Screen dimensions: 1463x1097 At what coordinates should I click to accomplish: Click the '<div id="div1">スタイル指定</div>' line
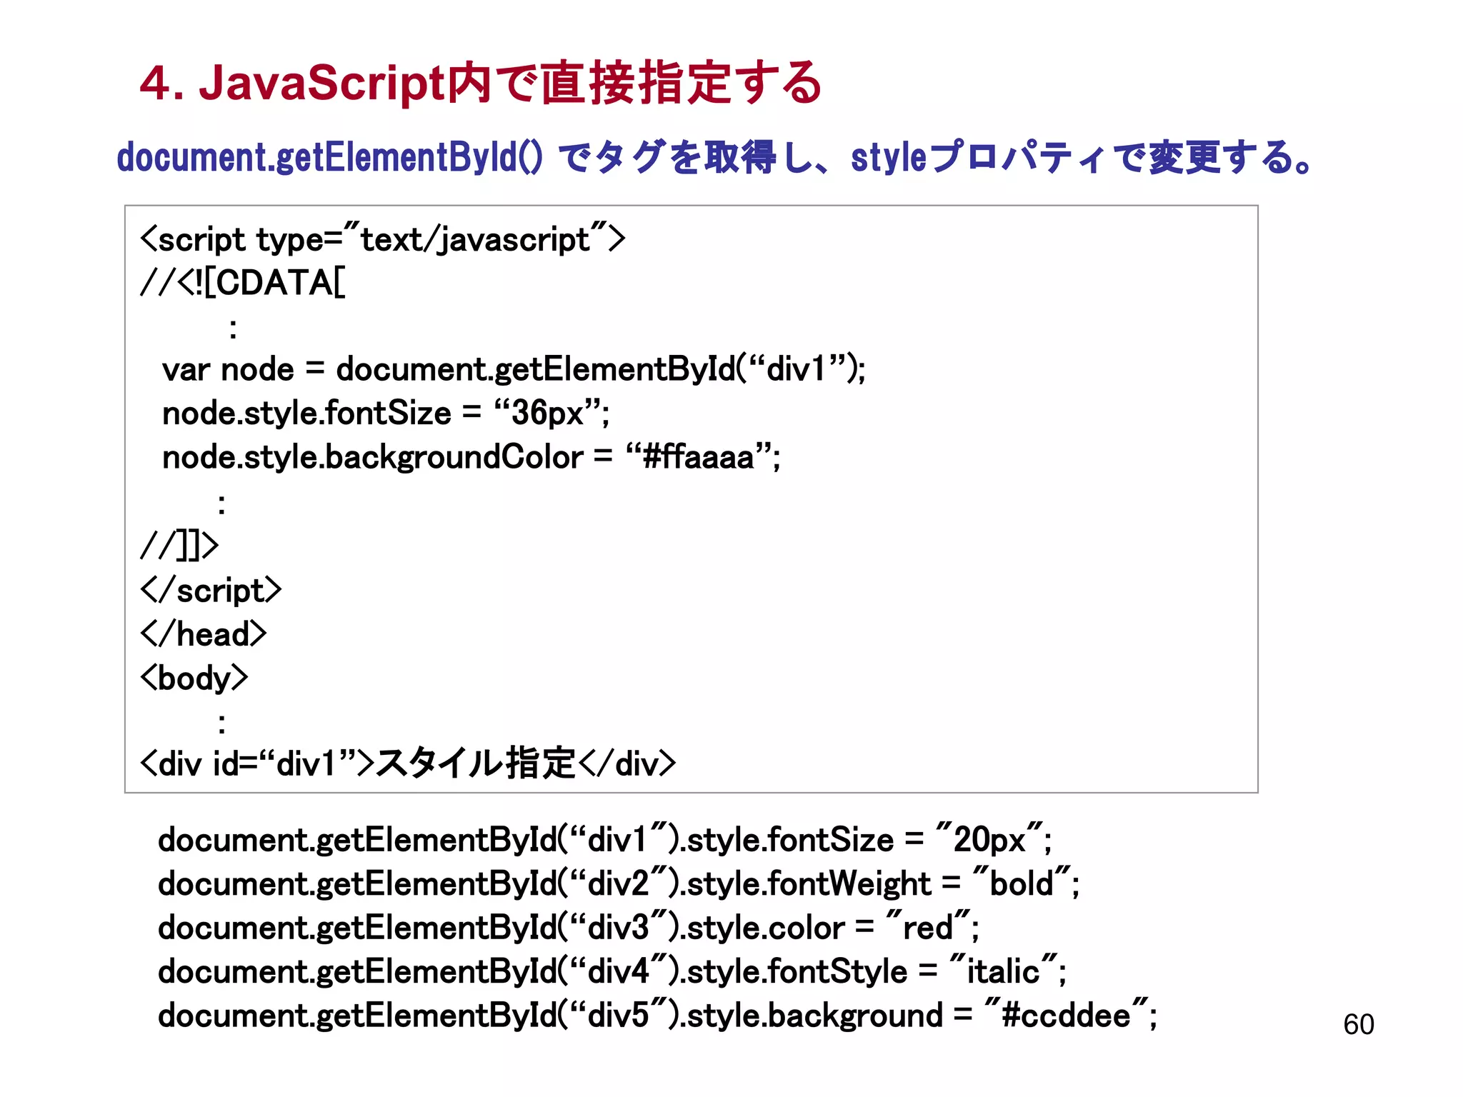[408, 763]
